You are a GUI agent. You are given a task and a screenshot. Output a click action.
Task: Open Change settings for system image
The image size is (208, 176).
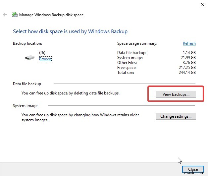pyautogui.click(x=176, y=116)
